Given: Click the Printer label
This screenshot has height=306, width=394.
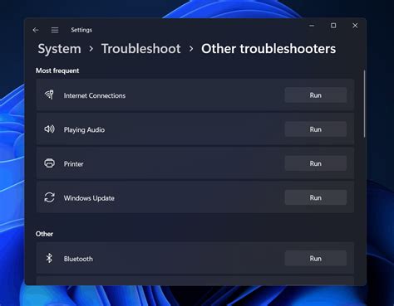Looking at the screenshot, I should point(73,164).
